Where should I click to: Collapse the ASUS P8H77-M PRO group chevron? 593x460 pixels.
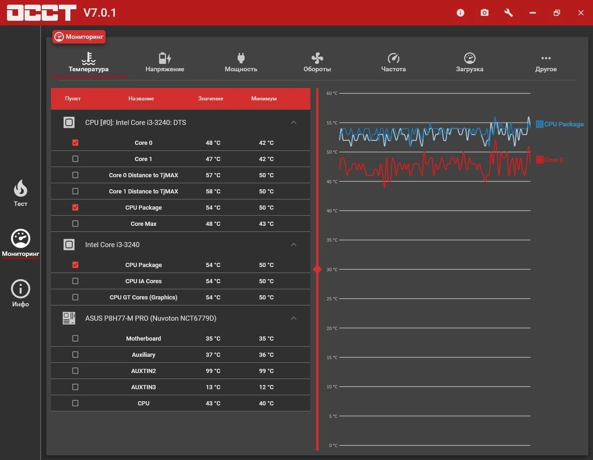(x=294, y=318)
